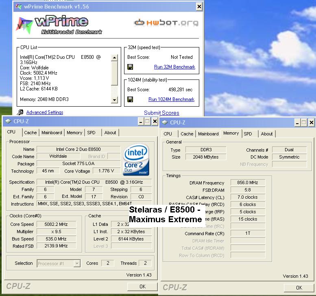Open Mainboard tab in right CPU-Z window

coord(208,134)
